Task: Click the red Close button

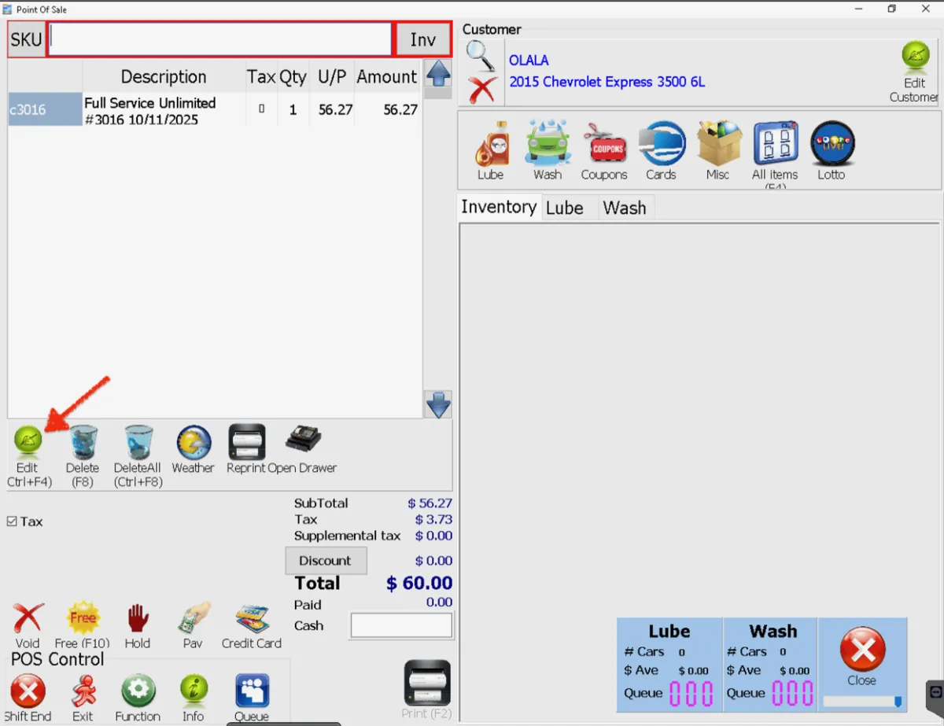Action: click(x=862, y=651)
